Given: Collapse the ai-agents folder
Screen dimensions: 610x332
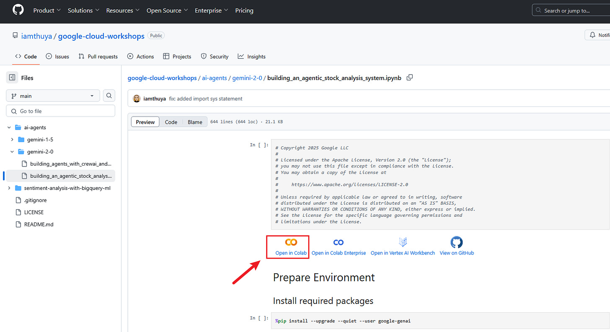Looking at the screenshot, I should (x=9, y=127).
